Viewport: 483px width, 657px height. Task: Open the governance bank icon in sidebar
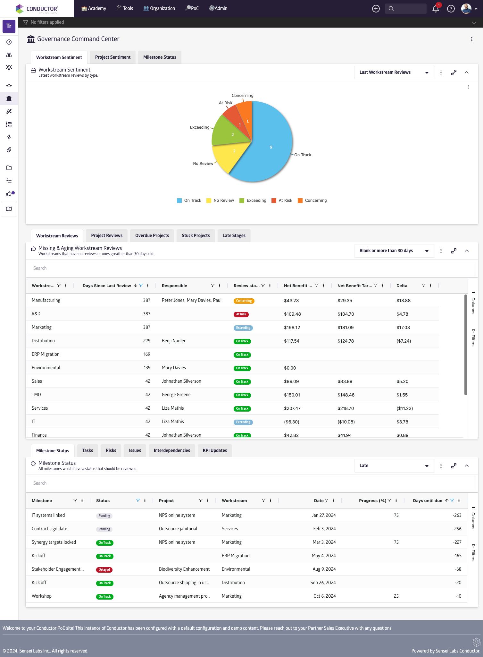[x=9, y=98]
